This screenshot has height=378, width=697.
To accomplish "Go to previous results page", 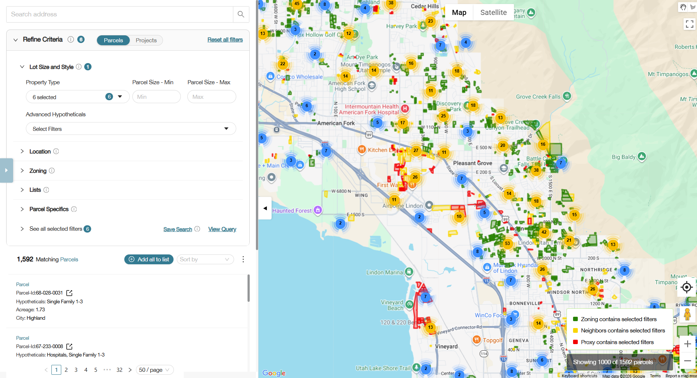I will [46, 370].
